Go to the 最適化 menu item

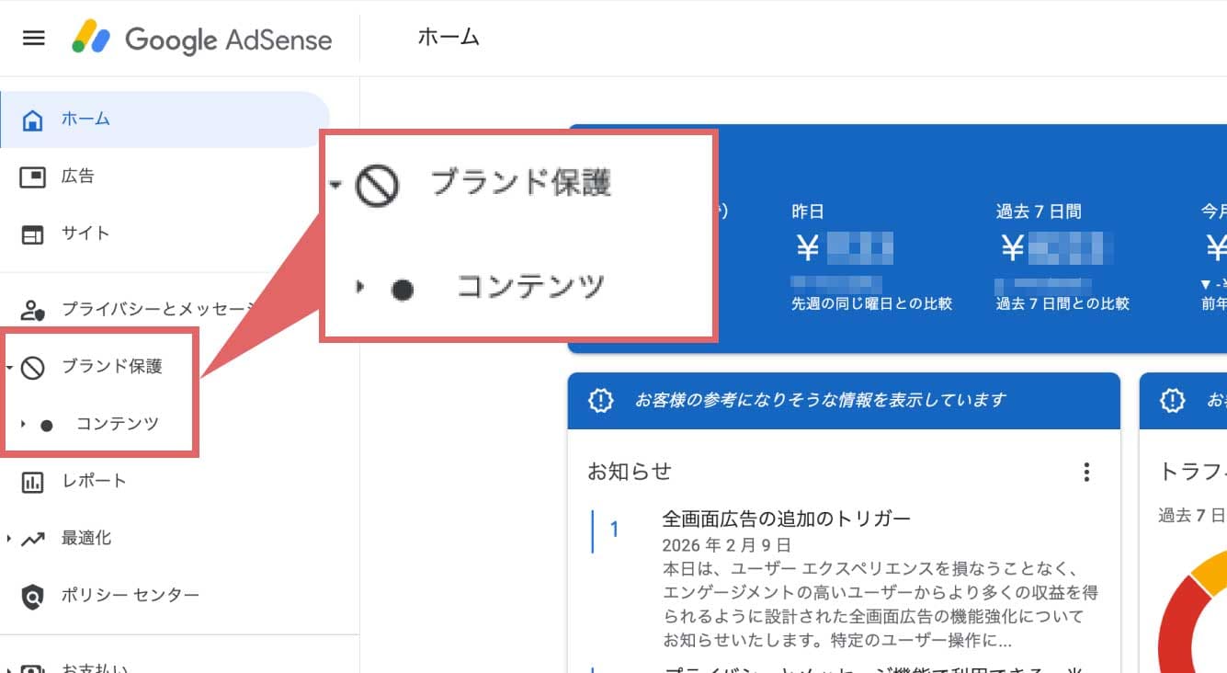coord(86,539)
